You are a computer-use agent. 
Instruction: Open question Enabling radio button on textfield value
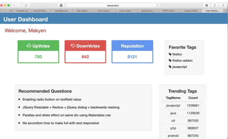(x=52, y=99)
